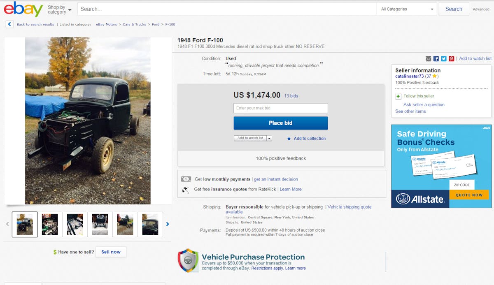This screenshot has height=285, width=494.
Task: Click the green plus Follow seller icon
Action: [398, 96]
